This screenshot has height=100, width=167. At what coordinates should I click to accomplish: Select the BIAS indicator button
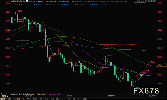tap(46, 99)
